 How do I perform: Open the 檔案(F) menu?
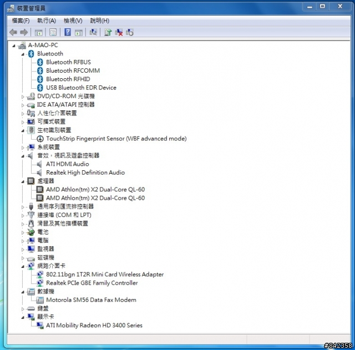tap(21, 21)
